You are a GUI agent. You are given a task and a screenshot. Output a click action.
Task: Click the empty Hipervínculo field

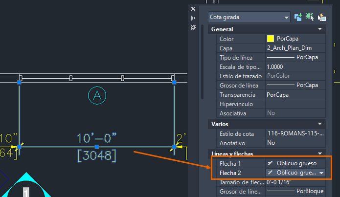point(295,104)
